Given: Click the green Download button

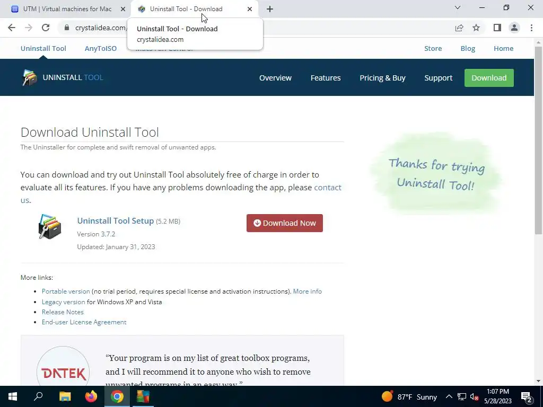Looking at the screenshot, I should (x=489, y=78).
